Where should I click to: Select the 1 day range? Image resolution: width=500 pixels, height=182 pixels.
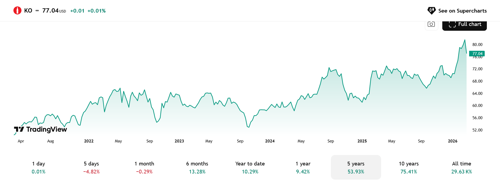pyautogui.click(x=39, y=167)
